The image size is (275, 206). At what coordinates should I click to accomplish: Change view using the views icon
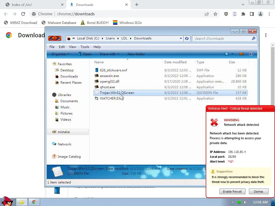pos(227,54)
